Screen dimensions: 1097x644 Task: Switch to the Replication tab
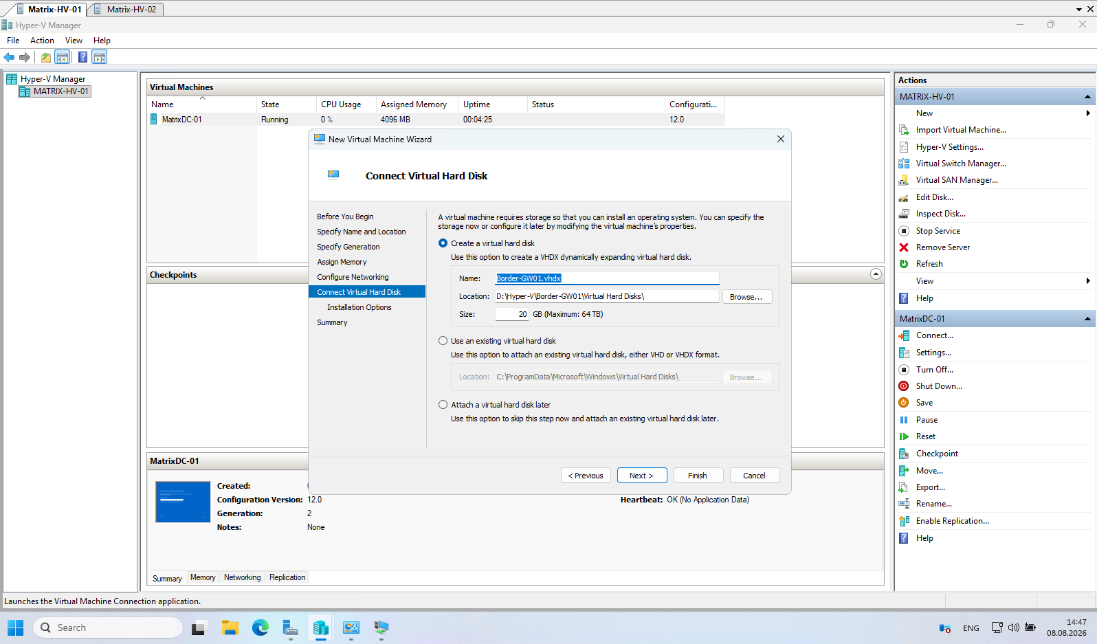(x=287, y=577)
